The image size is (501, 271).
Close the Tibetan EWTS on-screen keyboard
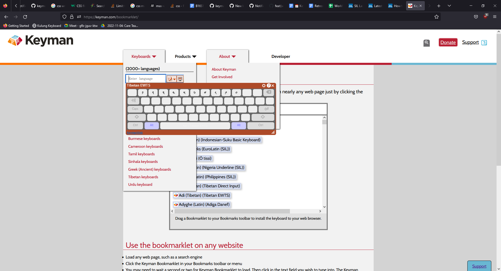tap(273, 85)
